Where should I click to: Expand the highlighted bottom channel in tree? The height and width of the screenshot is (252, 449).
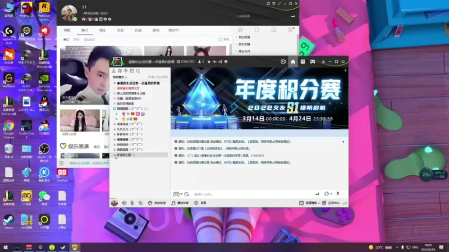pos(115,155)
